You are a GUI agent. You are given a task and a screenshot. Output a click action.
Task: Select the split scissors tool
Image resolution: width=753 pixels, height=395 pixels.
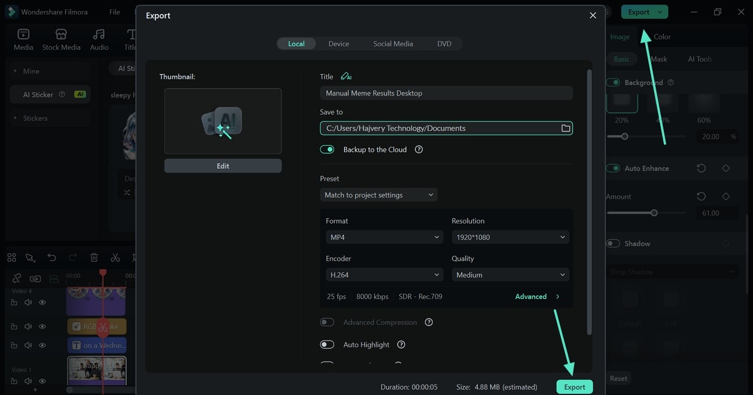point(115,258)
